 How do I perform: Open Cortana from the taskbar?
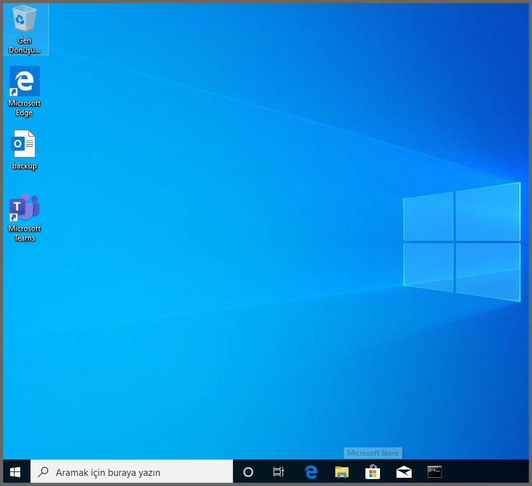point(248,471)
